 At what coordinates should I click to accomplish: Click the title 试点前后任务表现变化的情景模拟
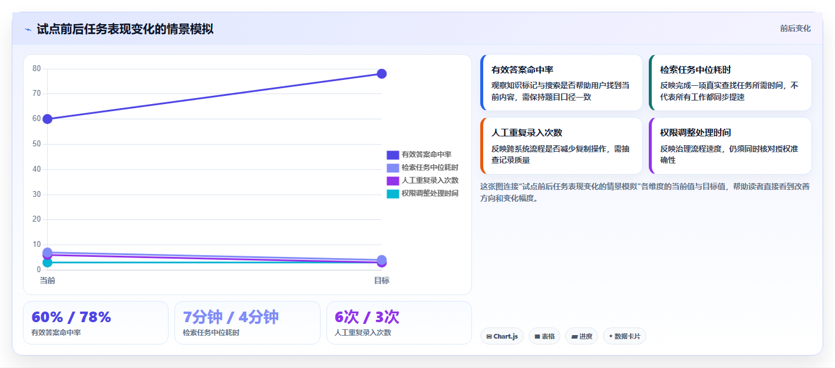[125, 29]
